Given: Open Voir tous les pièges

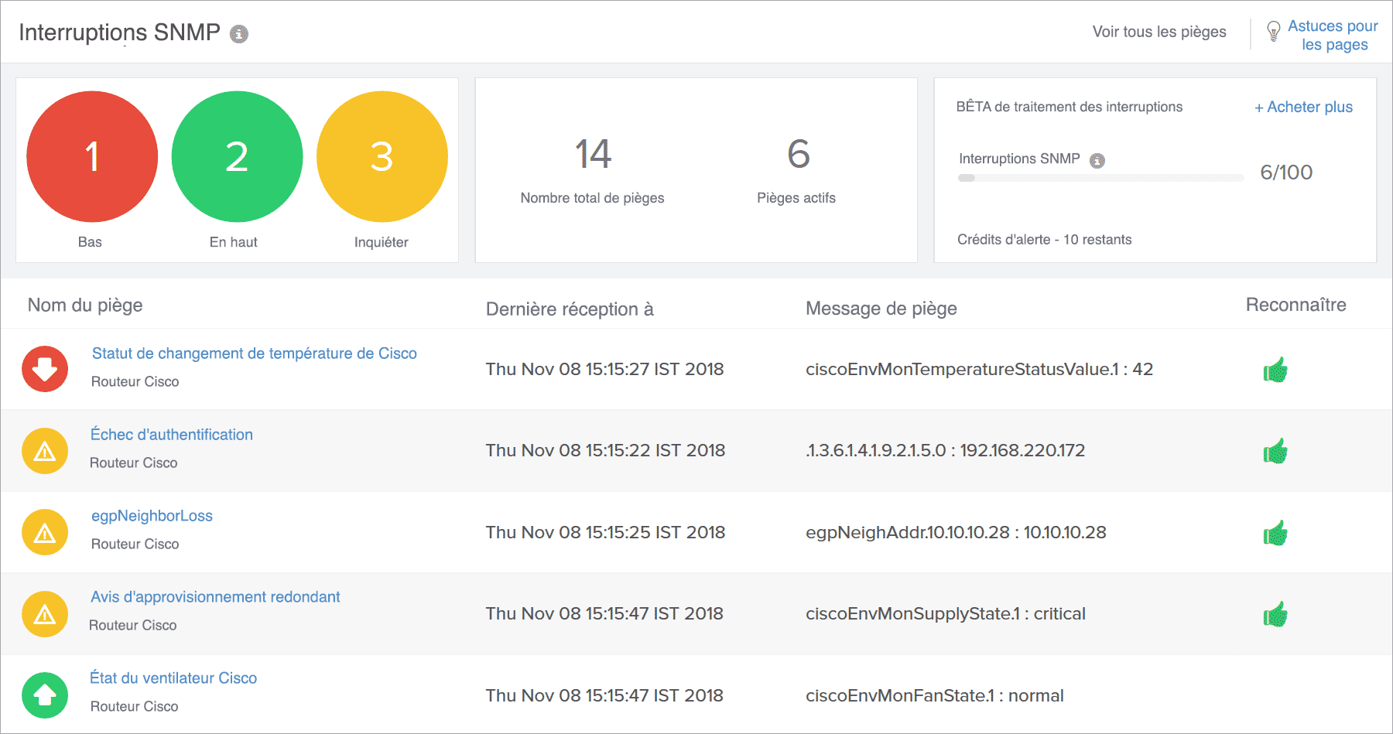Looking at the screenshot, I should pyautogui.click(x=1159, y=32).
